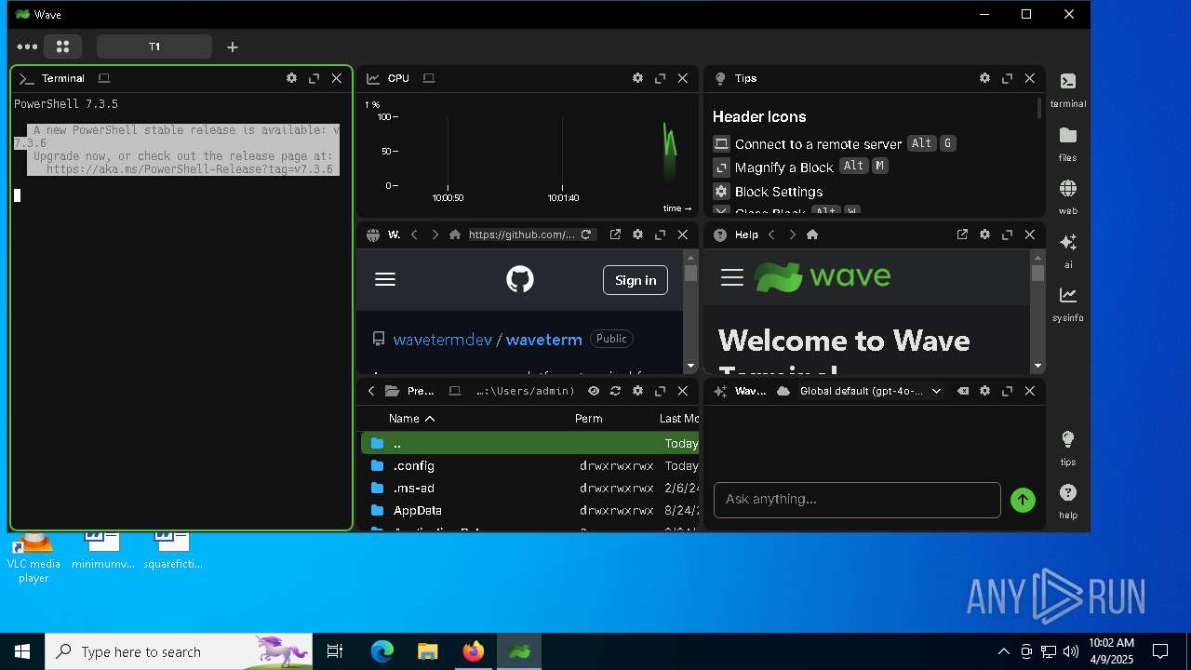The width and height of the screenshot is (1191, 670).
Task: Toggle hidden files eye icon
Action: coord(593,391)
